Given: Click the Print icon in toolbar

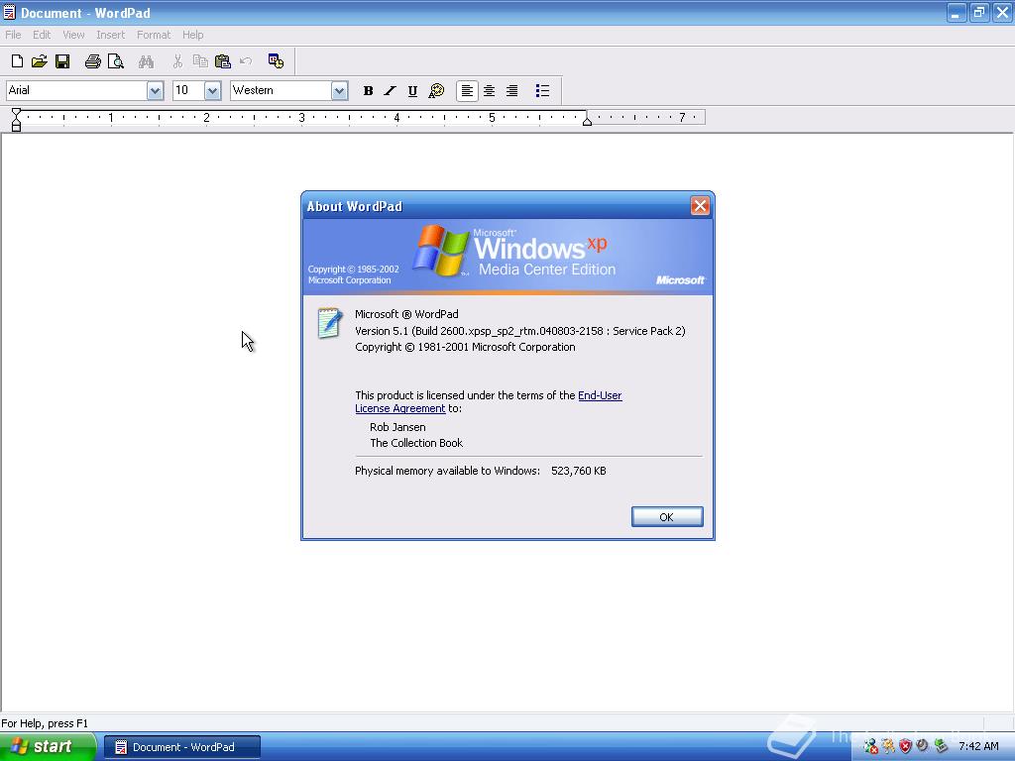Looking at the screenshot, I should (x=92, y=61).
